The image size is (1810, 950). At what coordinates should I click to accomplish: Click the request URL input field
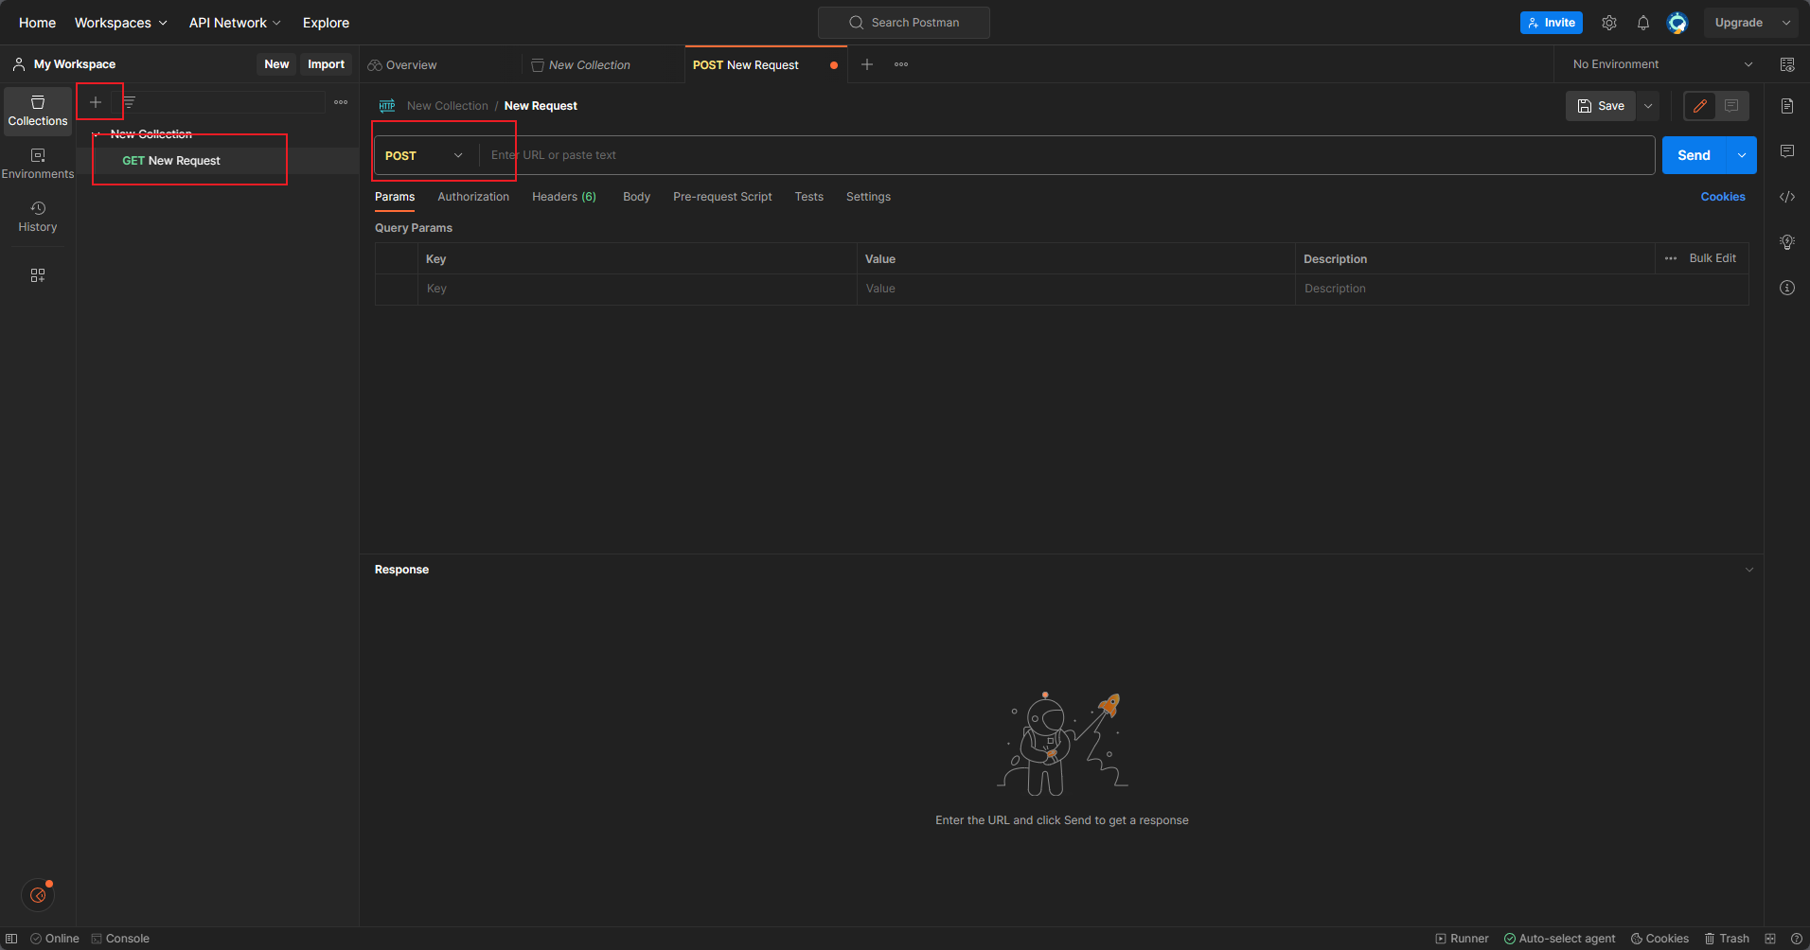coord(1067,155)
